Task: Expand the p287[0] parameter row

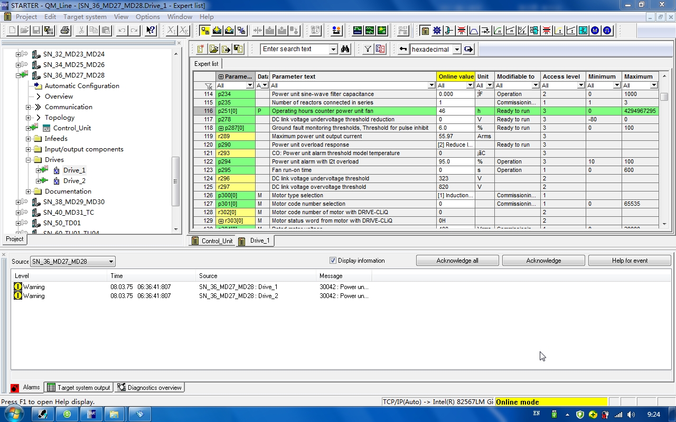Action: click(x=221, y=128)
